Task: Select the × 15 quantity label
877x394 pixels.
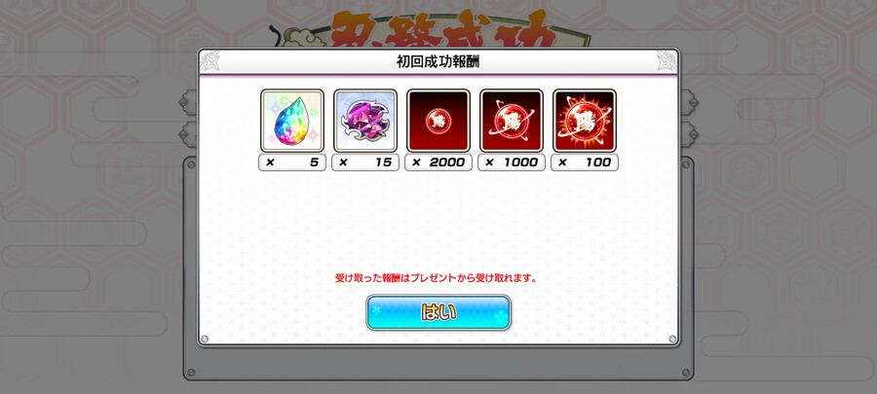Action: 365,162
